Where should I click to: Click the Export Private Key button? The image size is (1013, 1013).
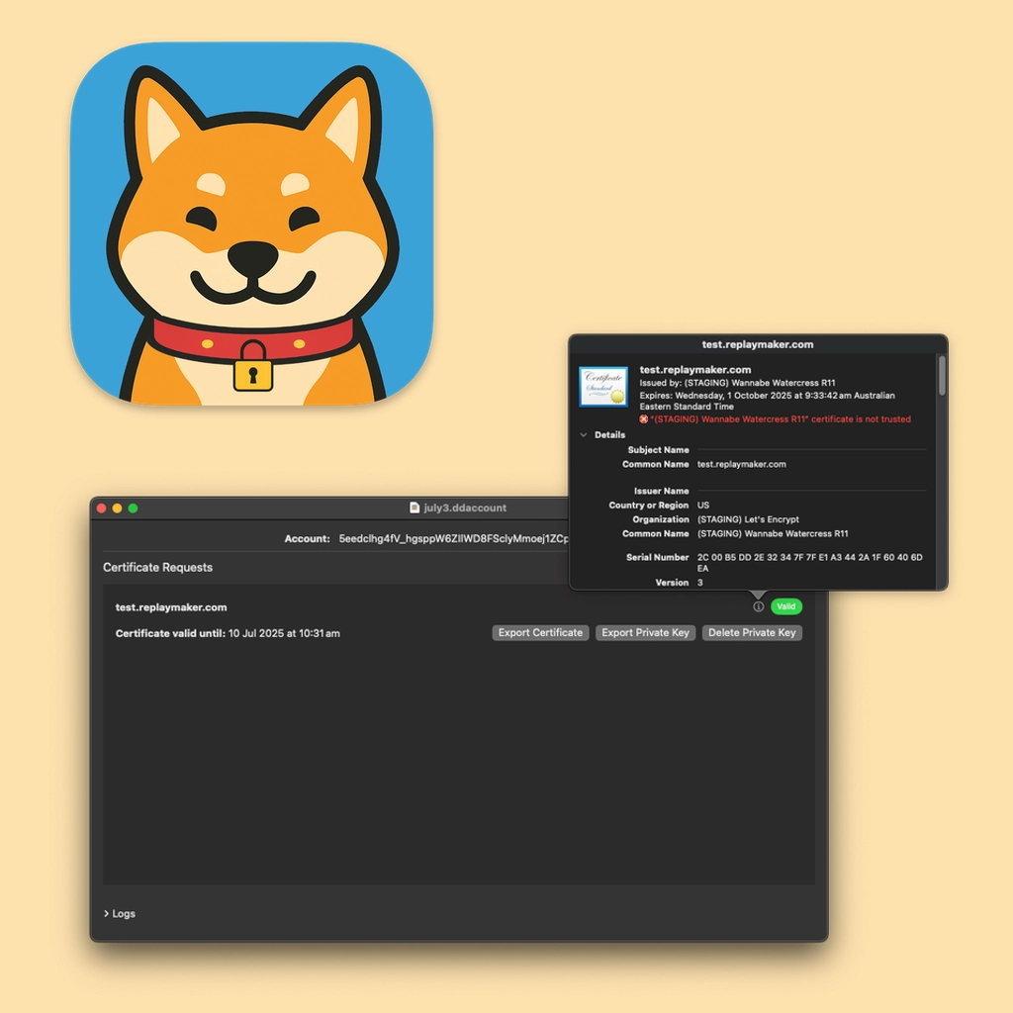tap(646, 632)
